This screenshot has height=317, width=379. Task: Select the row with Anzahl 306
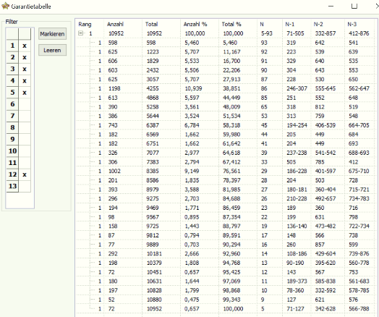[226, 162]
